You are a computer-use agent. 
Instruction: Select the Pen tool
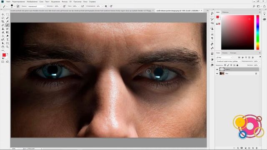(3, 40)
